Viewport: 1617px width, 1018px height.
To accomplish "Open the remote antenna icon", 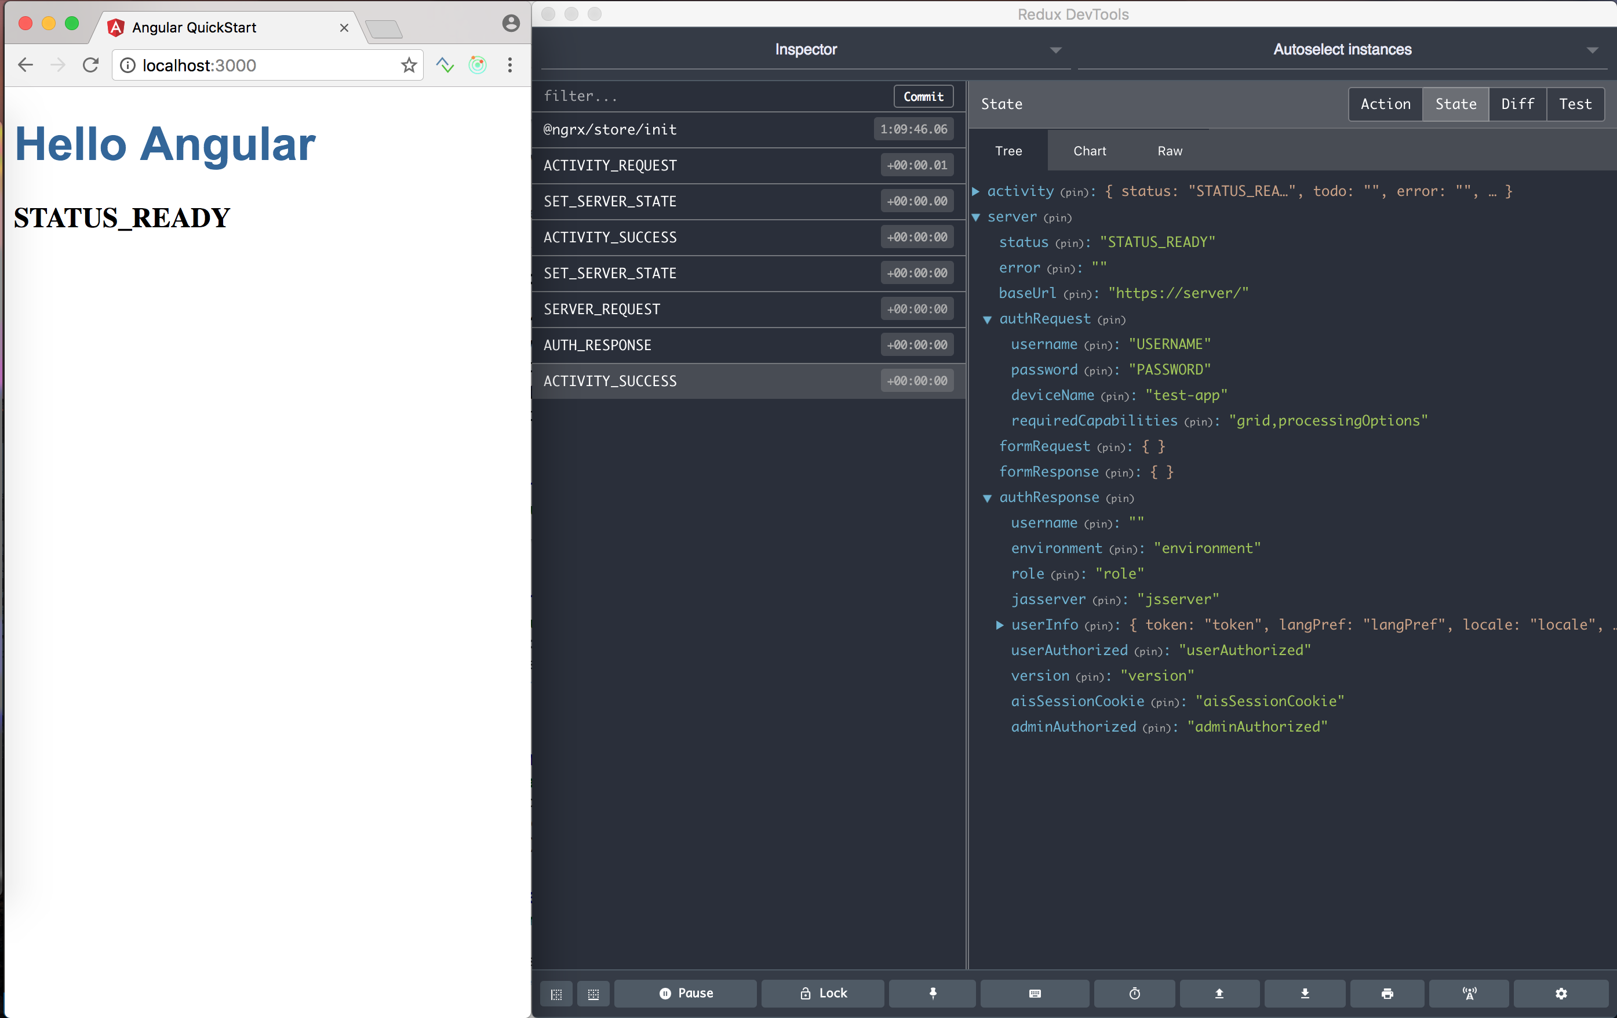I will coord(1469,993).
